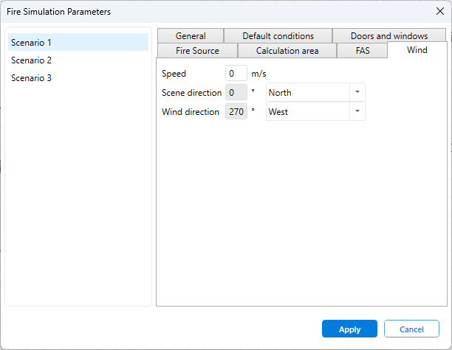Click the wind Speed input field
452x350 pixels.
coord(236,74)
